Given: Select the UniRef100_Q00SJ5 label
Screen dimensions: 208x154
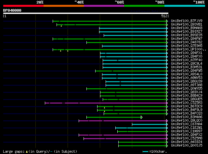Looking at the screenshot, I should pos(187,146).
